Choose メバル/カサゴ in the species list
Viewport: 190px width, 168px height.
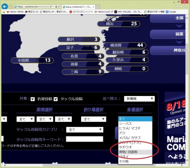pos(135,138)
